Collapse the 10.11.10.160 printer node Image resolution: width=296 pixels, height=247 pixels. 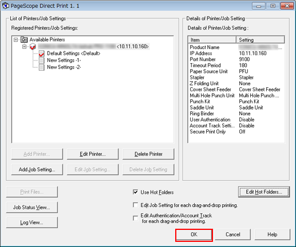[24, 46]
